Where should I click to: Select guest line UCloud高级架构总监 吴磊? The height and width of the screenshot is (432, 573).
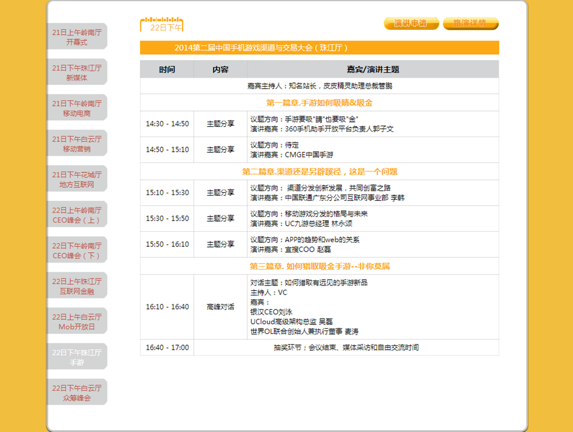[291, 322]
